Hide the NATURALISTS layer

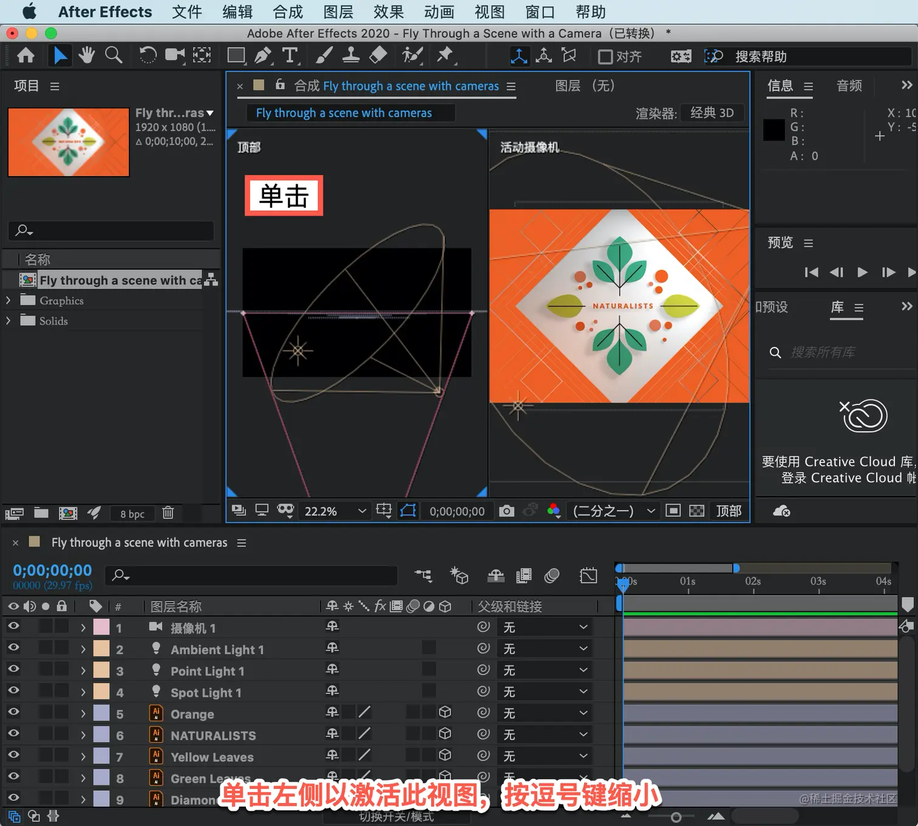point(13,734)
